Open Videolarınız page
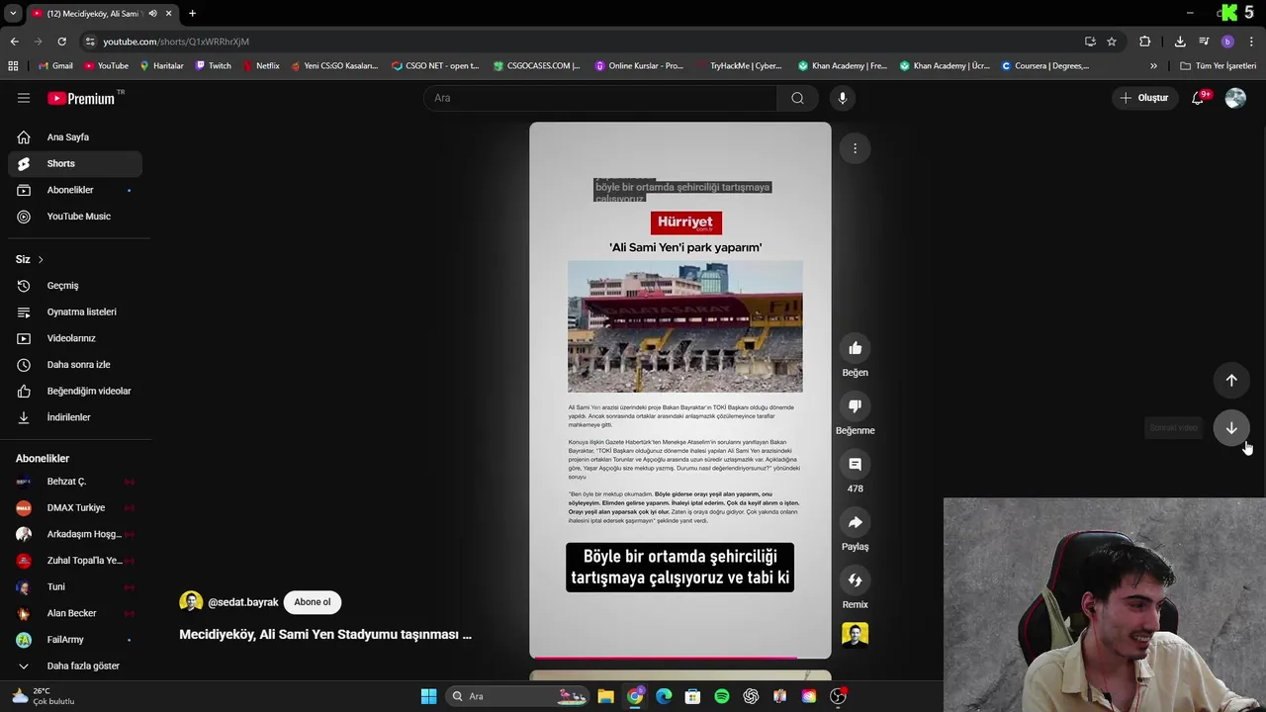Image resolution: width=1266 pixels, height=712 pixels. 75,338
